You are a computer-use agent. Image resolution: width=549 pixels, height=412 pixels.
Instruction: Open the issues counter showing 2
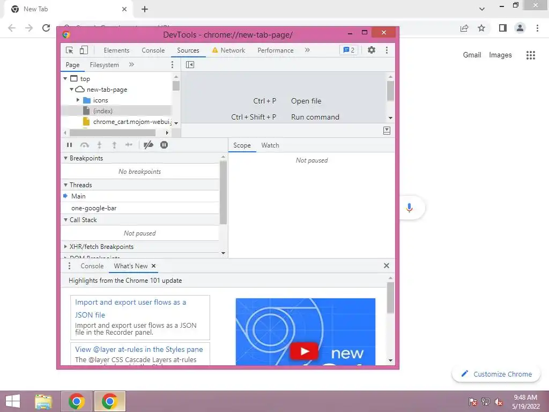(348, 50)
